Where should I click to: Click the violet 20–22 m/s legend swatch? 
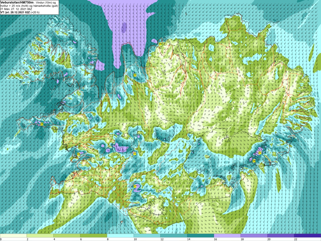281,236
